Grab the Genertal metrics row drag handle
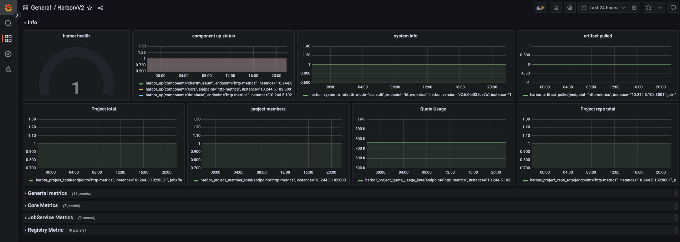 pos(676,194)
